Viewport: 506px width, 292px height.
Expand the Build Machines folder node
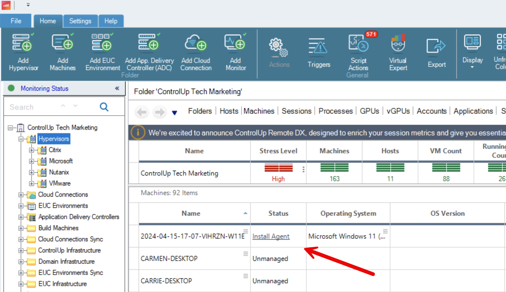(x=21, y=228)
